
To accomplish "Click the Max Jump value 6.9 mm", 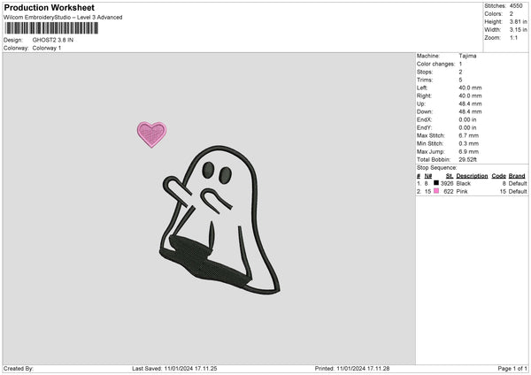I will [469, 151].
